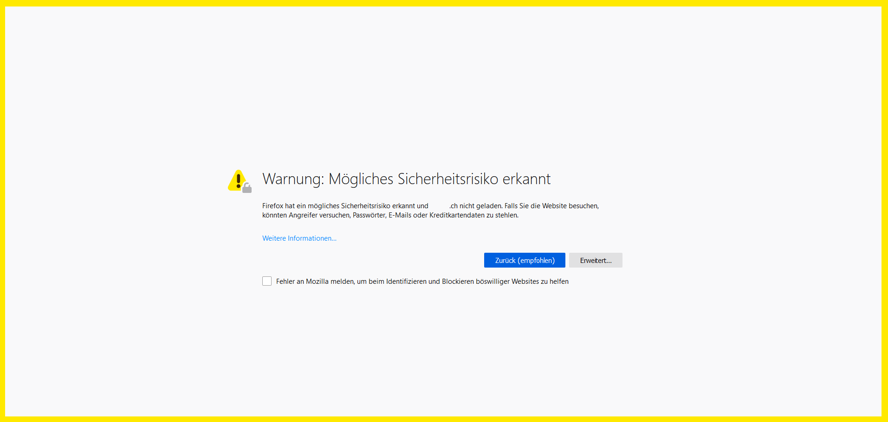Click the sentence starting 'könnten Angreifer versuchen'

point(390,215)
